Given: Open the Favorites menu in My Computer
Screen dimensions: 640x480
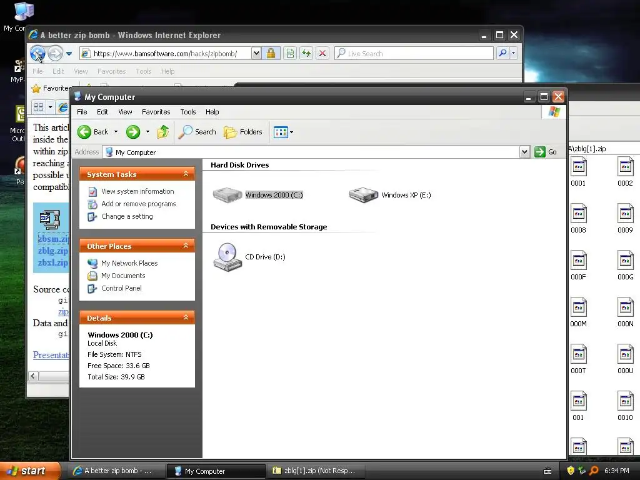Looking at the screenshot, I should pos(156,112).
